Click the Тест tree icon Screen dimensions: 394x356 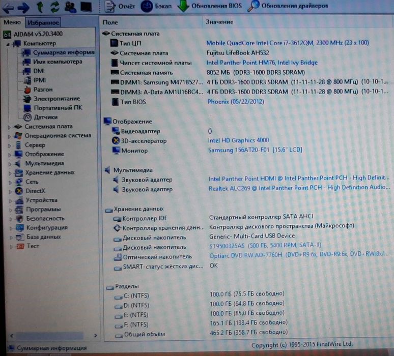click(20, 246)
